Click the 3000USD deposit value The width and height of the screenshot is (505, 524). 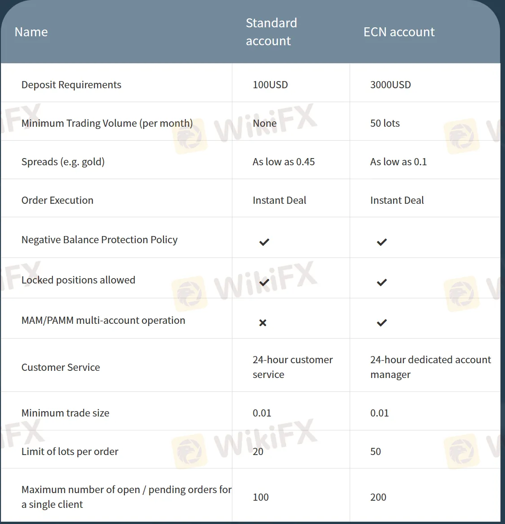click(390, 85)
